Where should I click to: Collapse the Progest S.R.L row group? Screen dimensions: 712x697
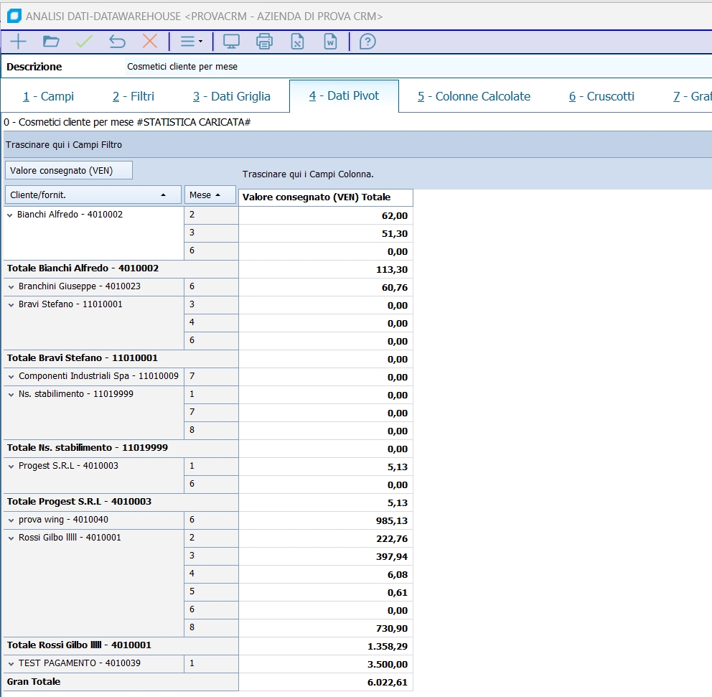pos(10,466)
